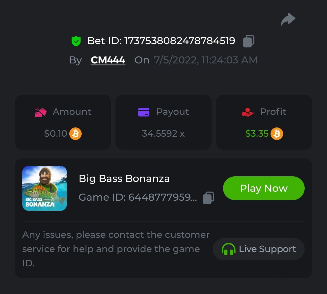Click the Bet ID number text
Image resolution: width=327 pixels, height=294 pixels.
click(179, 41)
